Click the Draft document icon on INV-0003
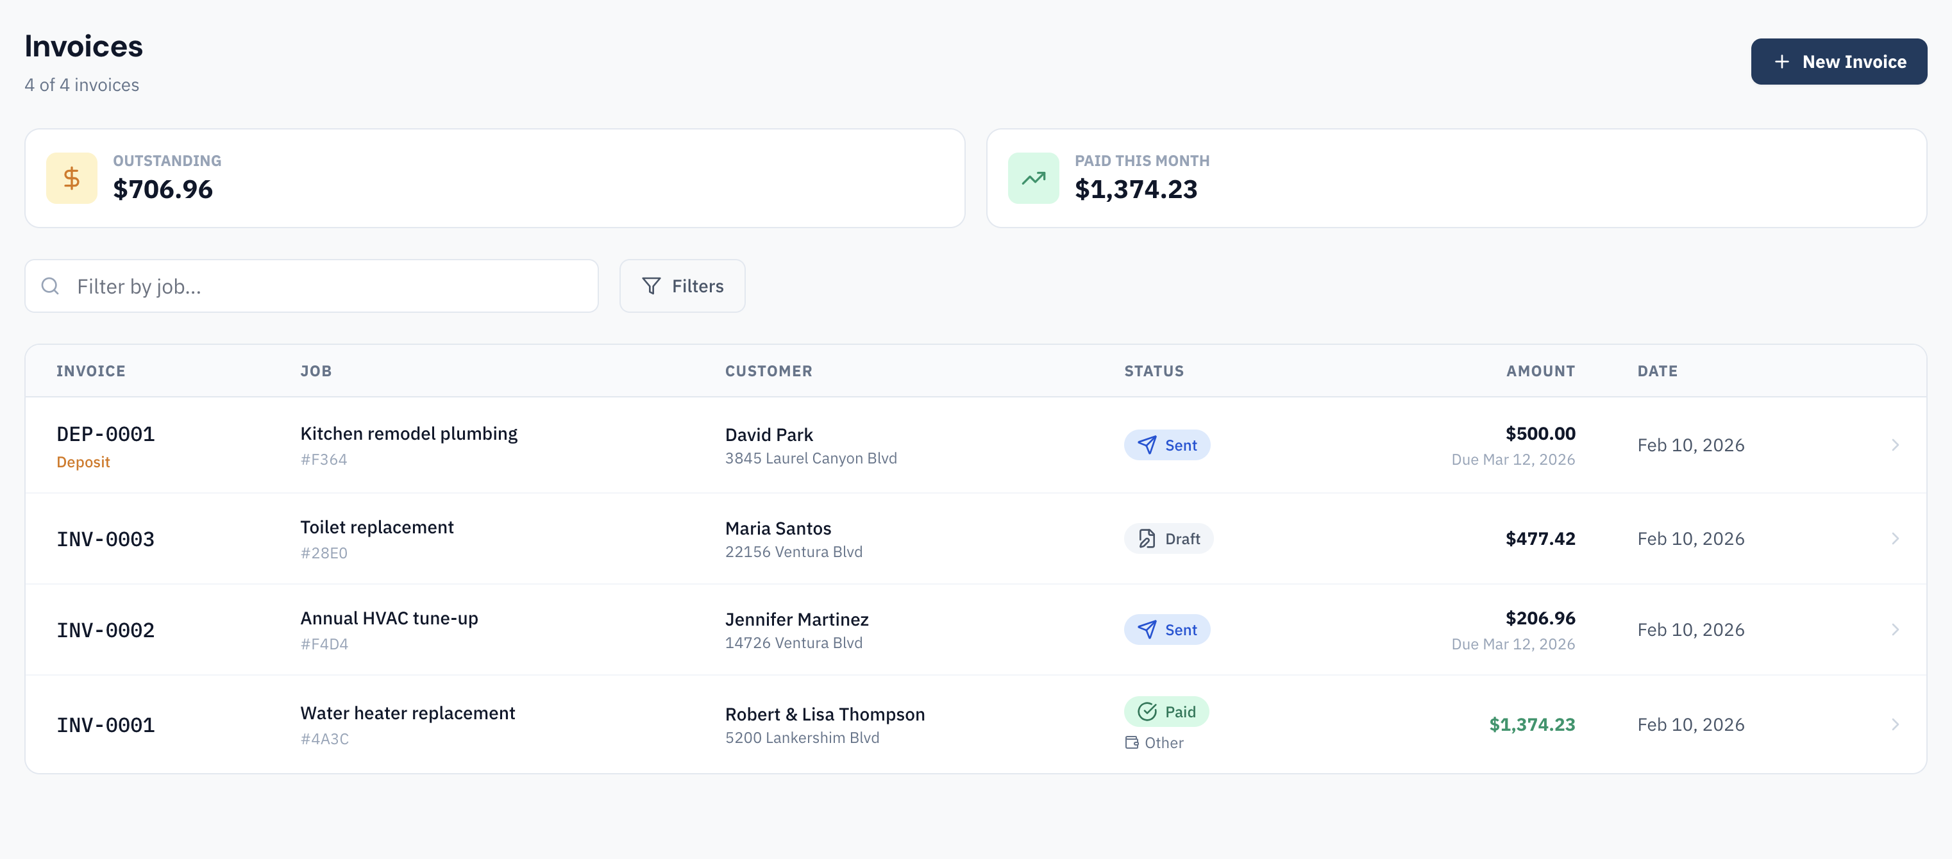 click(1146, 538)
